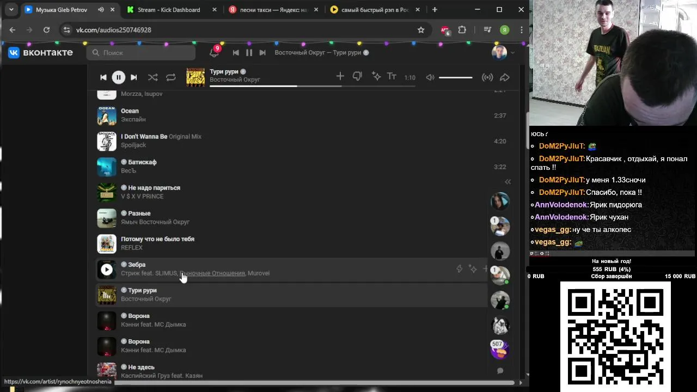This screenshot has height=392, width=697.
Task: Adjust the player volume slider
Action: point(456,77)
